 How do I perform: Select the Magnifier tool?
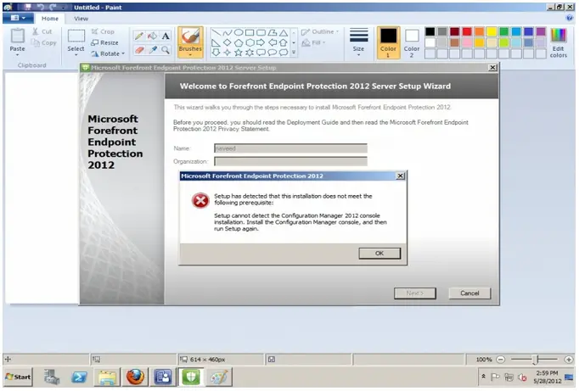pos(166,49)
